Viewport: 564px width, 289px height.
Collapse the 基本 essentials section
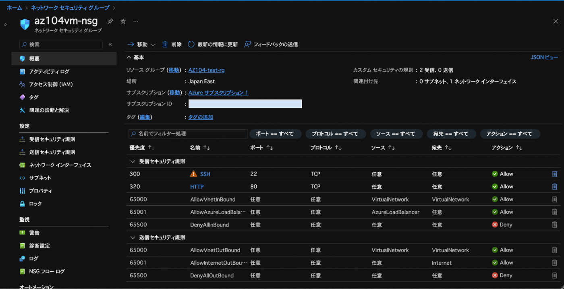(135, 58)
